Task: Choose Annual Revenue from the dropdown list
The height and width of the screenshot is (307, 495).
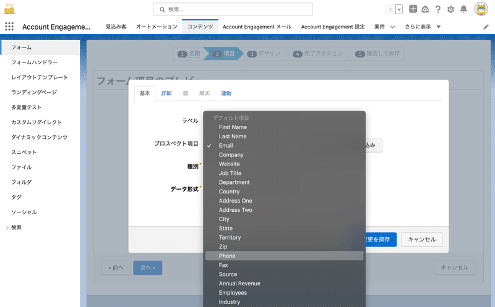Action: tap(284, 284)
